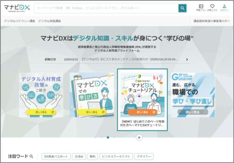234x163 pixels.
Task: Select the first carousel dot
Action: pos(95,137)
